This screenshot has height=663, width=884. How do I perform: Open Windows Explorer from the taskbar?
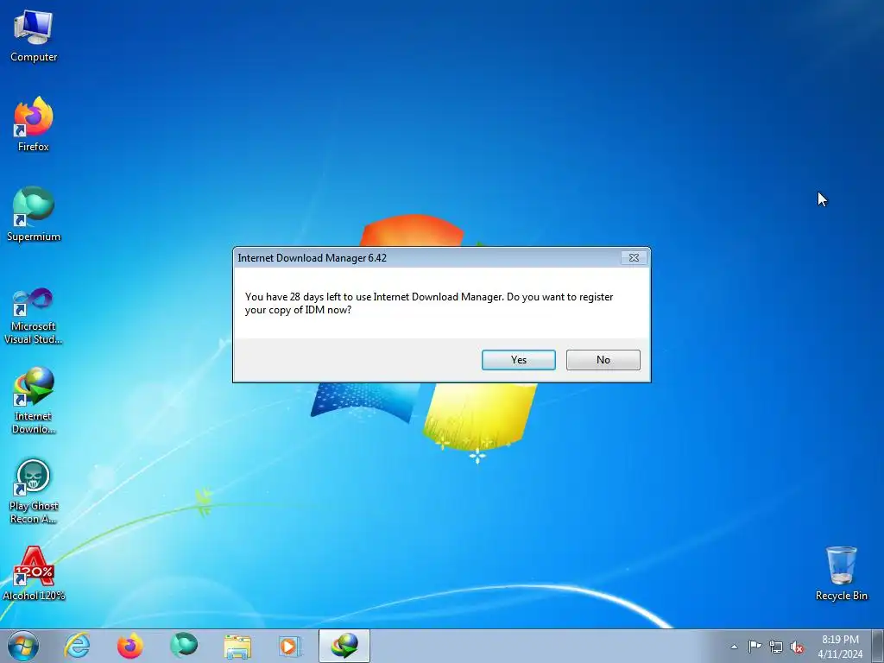[237, 646]
